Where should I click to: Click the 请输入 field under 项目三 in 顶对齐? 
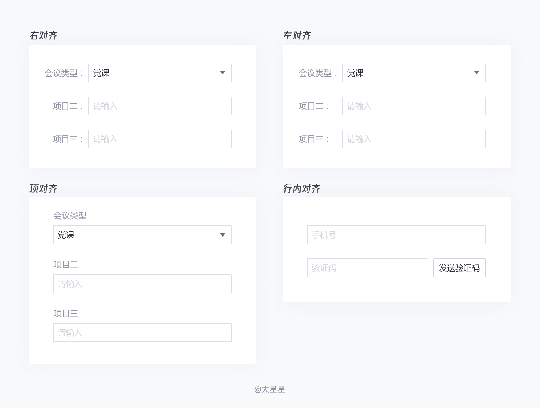[142, 332]
